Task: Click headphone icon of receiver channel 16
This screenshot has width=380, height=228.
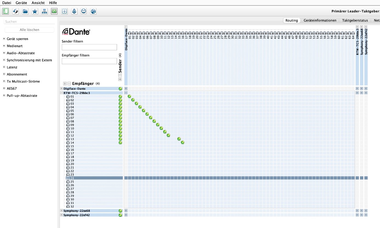Action: point(68,150)
